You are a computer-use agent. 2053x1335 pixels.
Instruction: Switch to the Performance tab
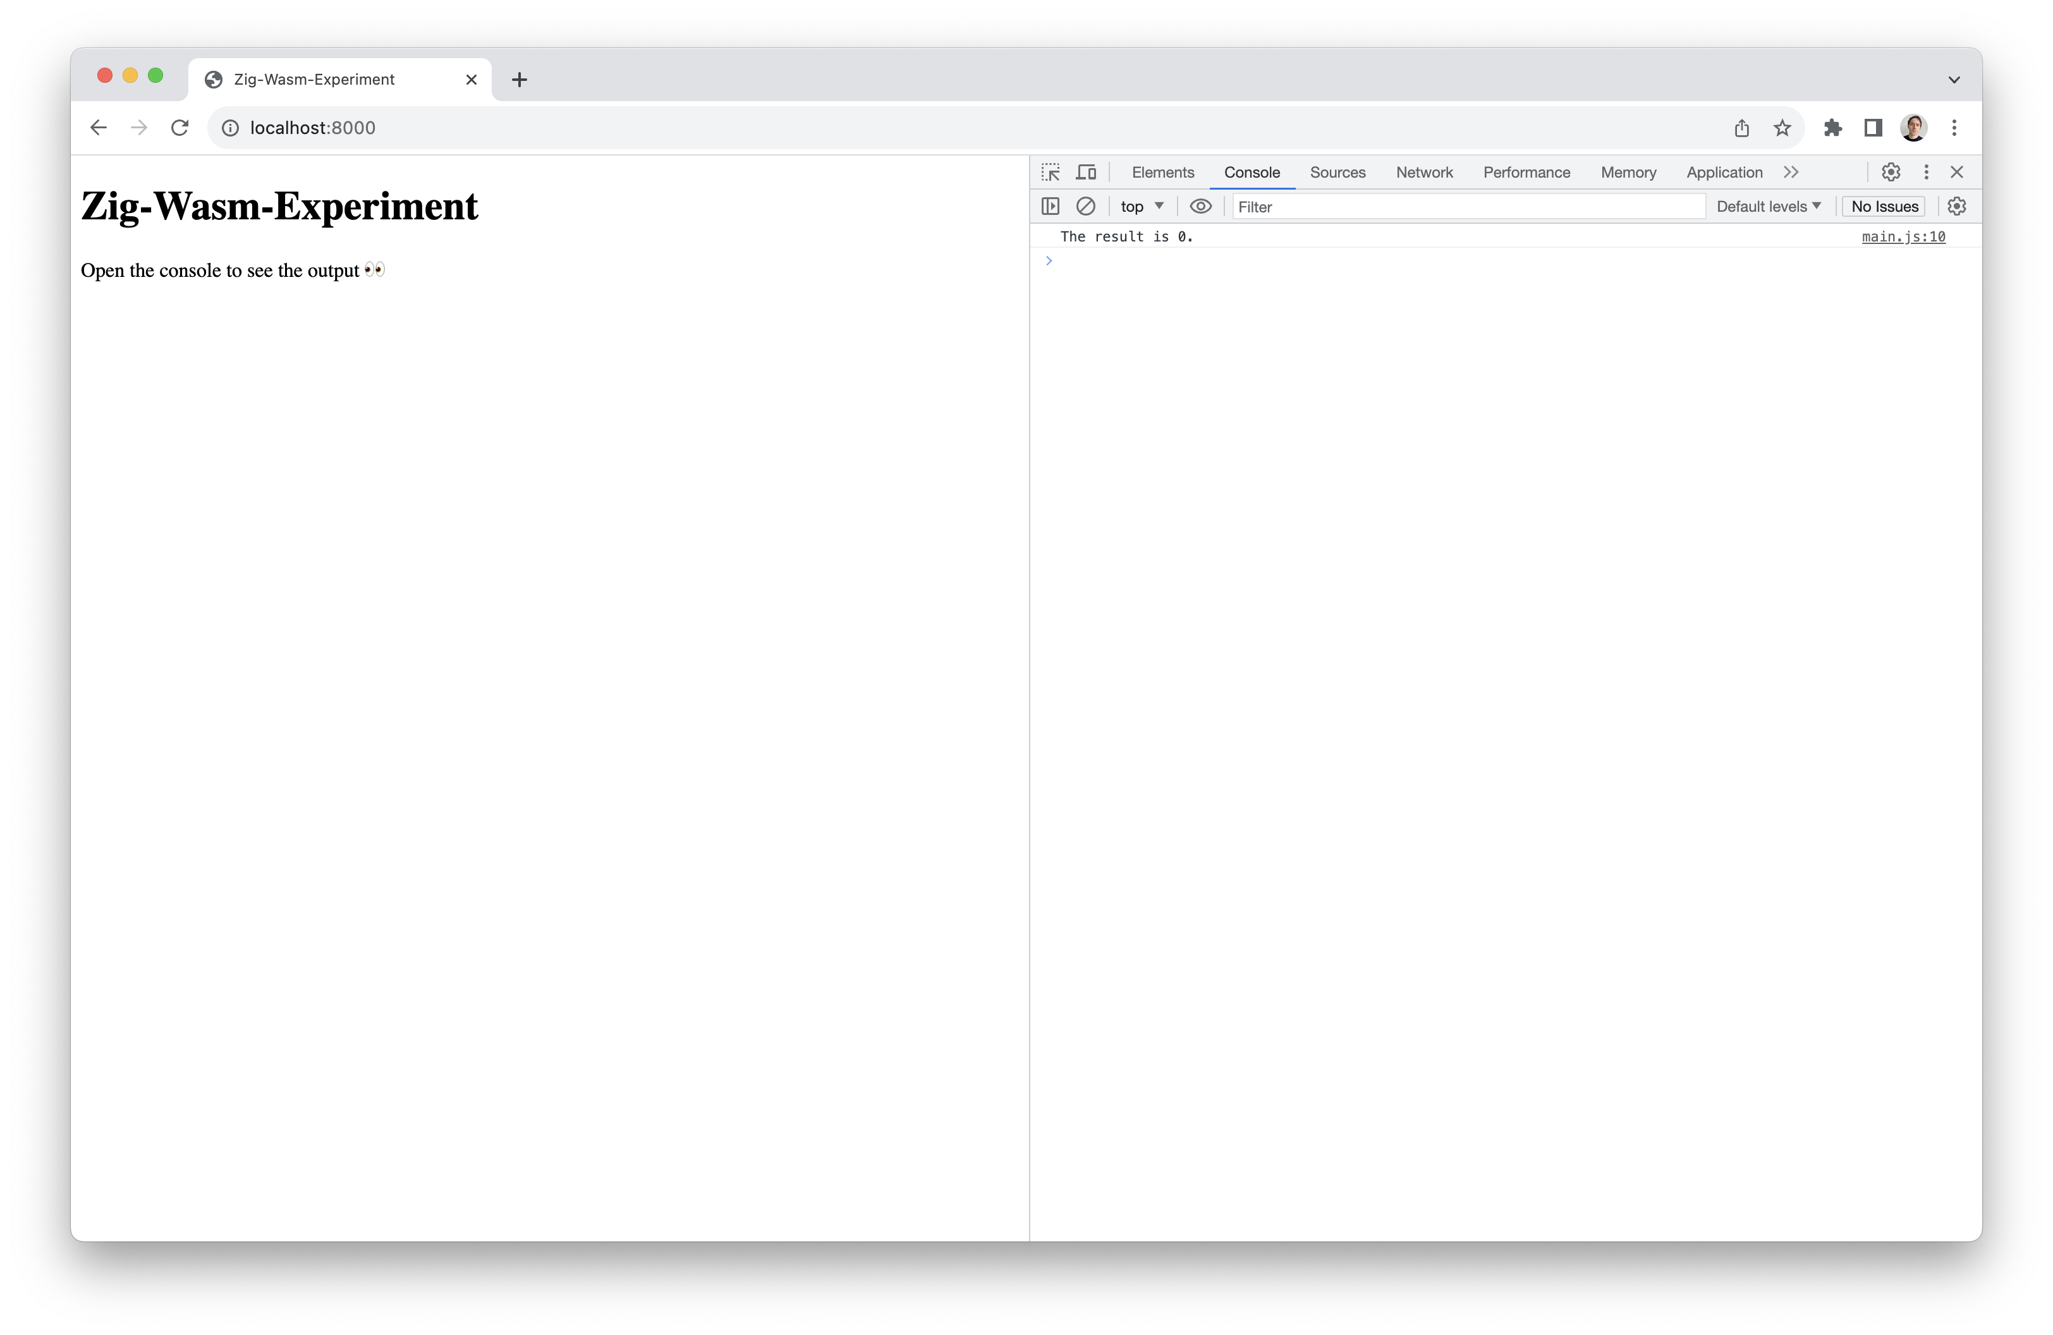[x=1526, y=173]
